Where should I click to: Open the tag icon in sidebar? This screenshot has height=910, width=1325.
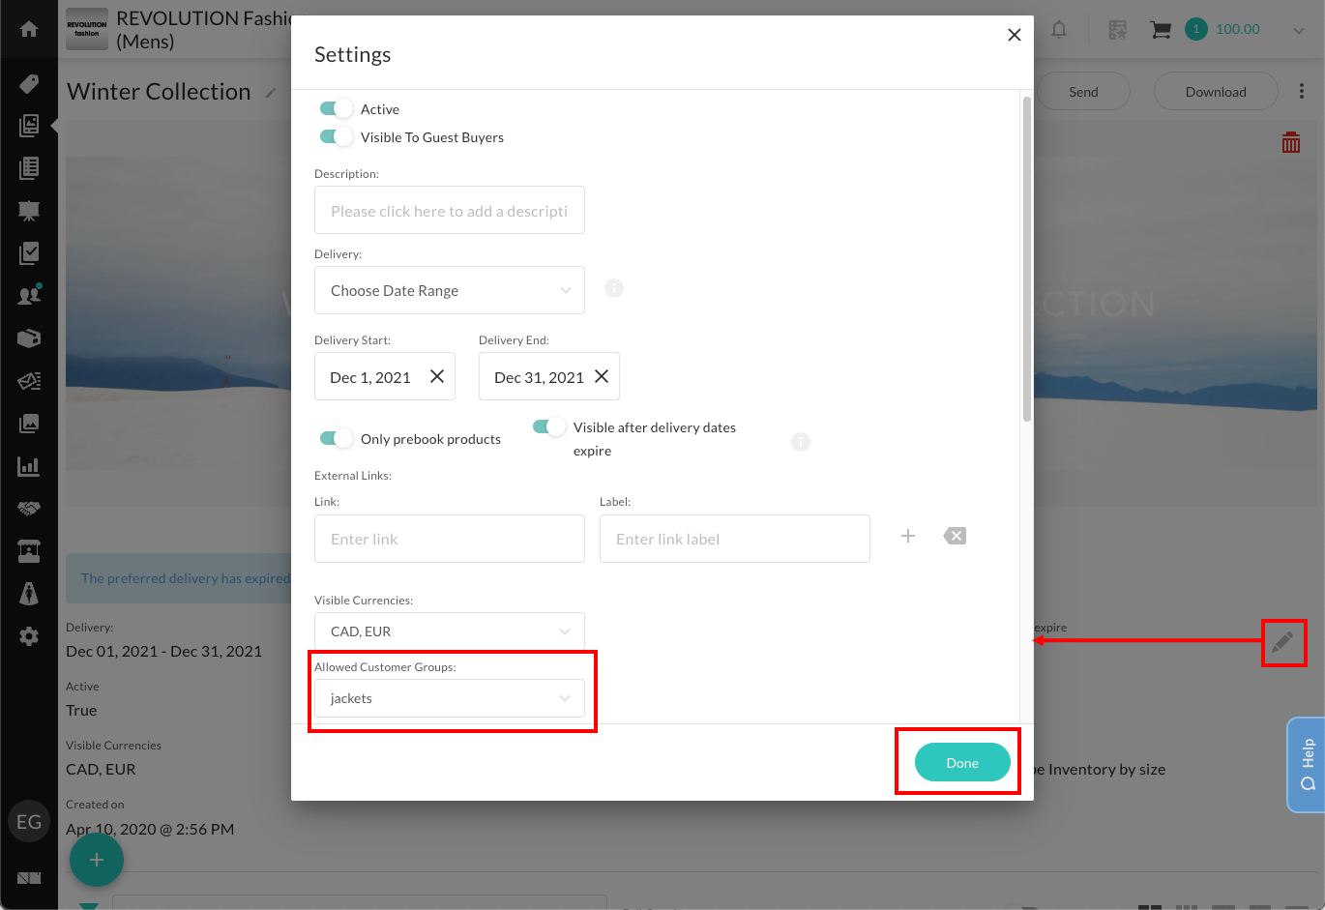click(x=29, y=84)
